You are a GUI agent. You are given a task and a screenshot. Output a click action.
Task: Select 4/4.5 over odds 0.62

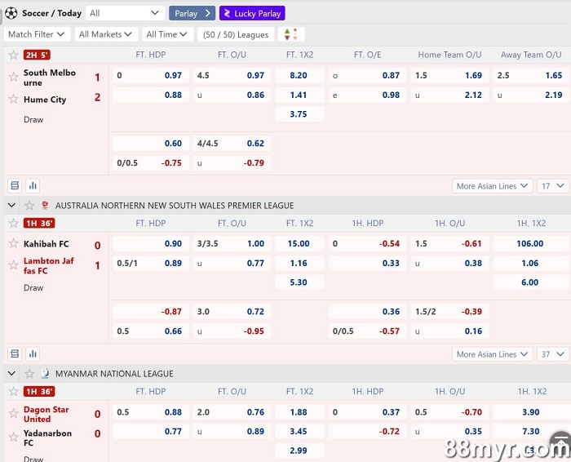tap(232, 143)
